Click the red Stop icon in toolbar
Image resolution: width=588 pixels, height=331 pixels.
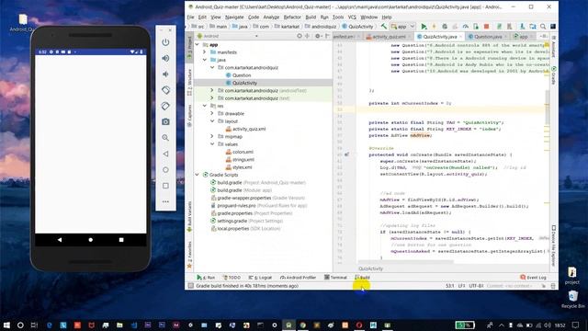[x=486, y=27]
